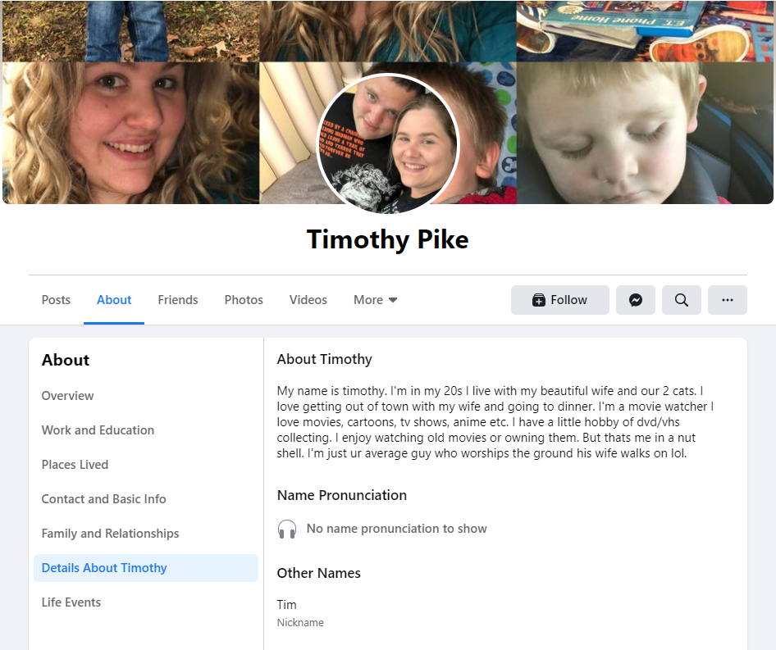Open Life Events section
This screenshot has width=776, height=650.
click(71, 602)
